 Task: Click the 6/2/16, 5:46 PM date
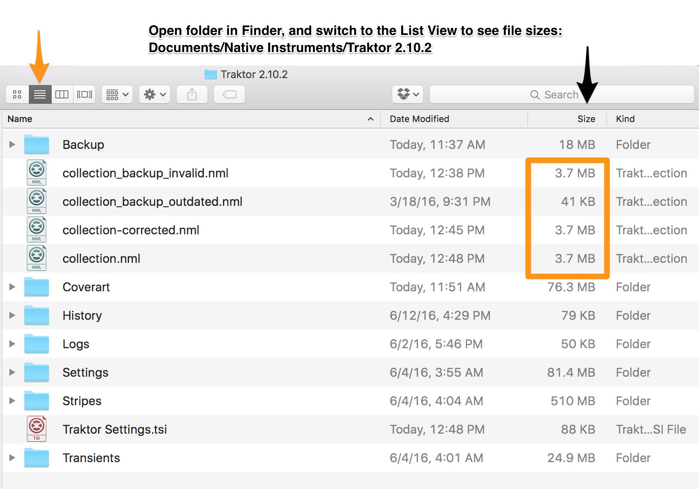pos(436,344)
